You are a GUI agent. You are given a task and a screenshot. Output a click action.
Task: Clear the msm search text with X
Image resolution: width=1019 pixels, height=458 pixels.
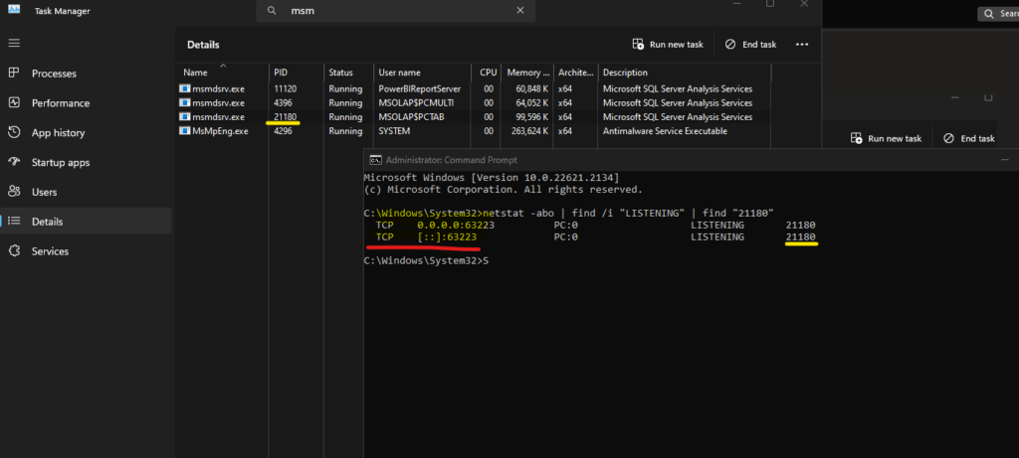519,10
